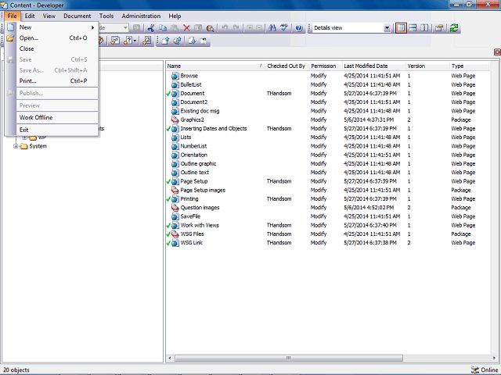Click the New document icon in File menu
The height and width of the screenshot is (375, 501).
click(11, 27)
